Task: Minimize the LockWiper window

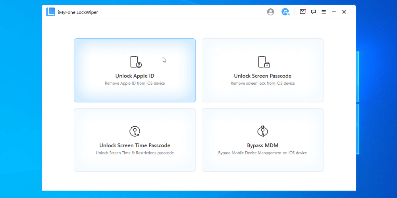Action: [334, 12]
